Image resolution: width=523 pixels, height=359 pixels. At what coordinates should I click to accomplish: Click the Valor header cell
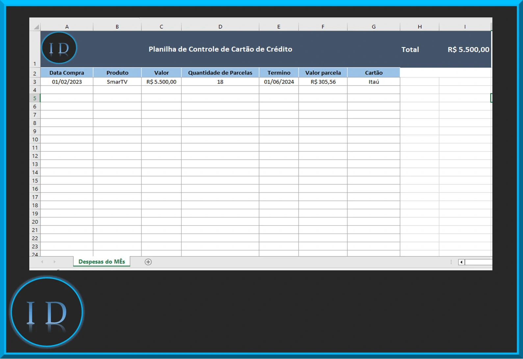(x=161, y=73)
